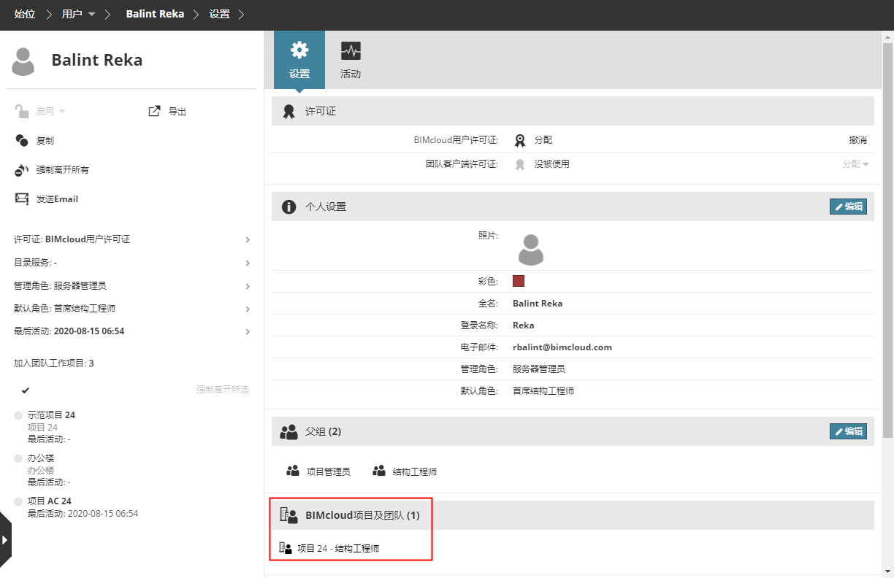The height and width of the screenshot is (578, 894).
Task: Click 撤消 to revoke the license
Action: [858, 140]
